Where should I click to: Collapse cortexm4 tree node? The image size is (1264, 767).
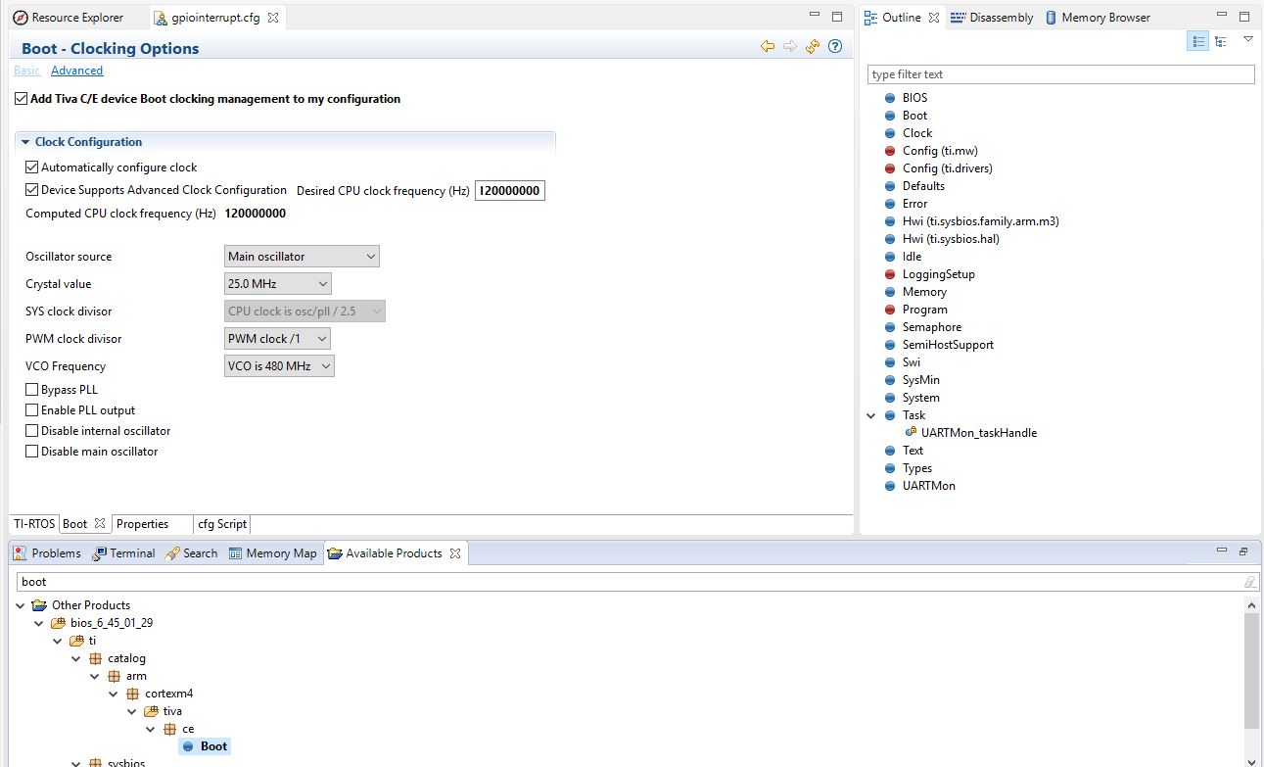pyautogui.click(x=114, y=694)
